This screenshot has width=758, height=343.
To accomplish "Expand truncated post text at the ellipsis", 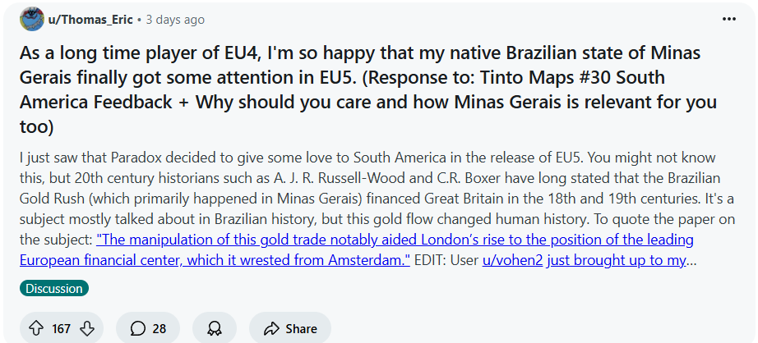I will 691,259.
